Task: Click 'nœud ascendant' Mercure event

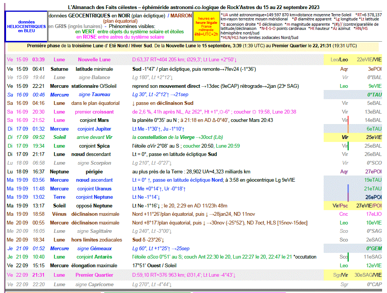Action: [94, 180]
